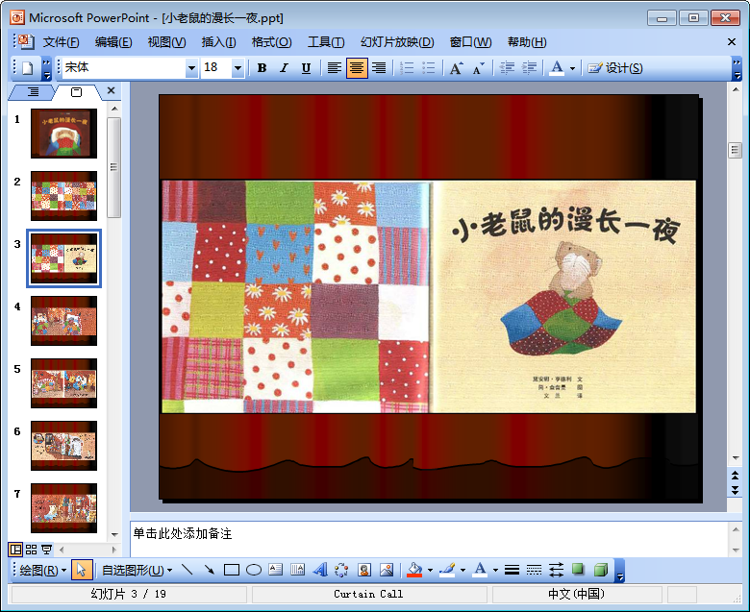
Task: Insert WordArt
Action: [x=320, y=570]
